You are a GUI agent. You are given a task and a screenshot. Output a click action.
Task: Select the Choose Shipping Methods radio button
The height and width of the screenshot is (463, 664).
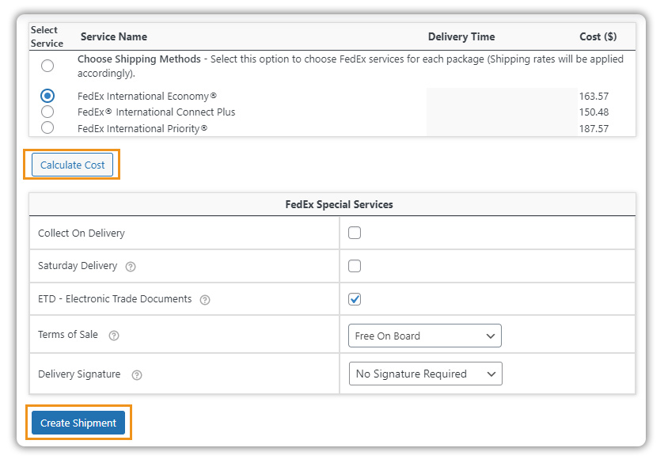[x=47, y=66]
